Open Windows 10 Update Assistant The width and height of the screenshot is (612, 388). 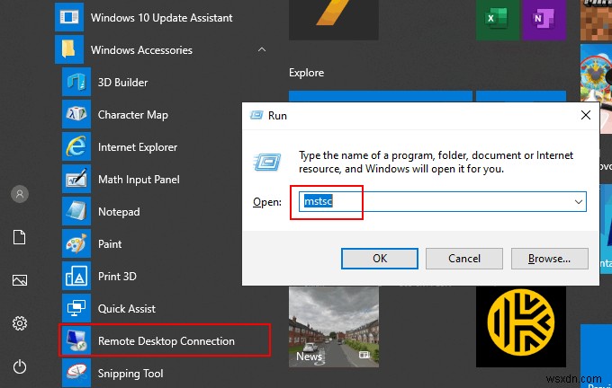click(161, 18)
